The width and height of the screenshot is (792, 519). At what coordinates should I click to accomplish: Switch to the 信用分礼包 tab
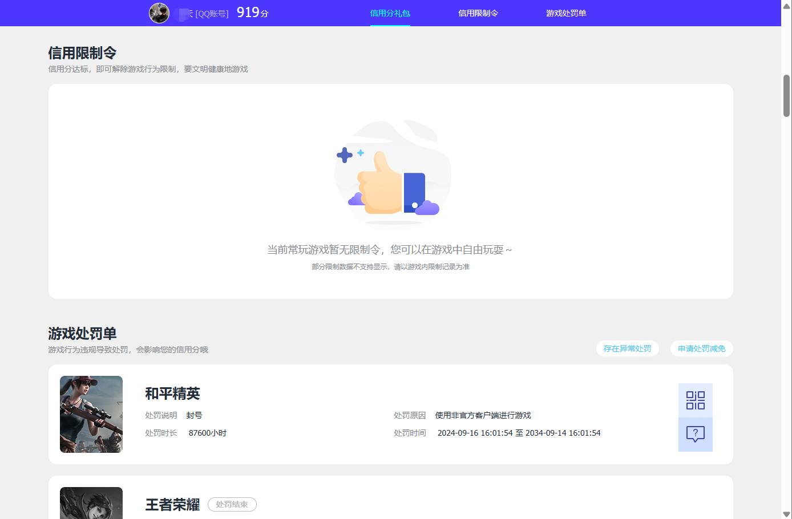[x=390, y=13]
